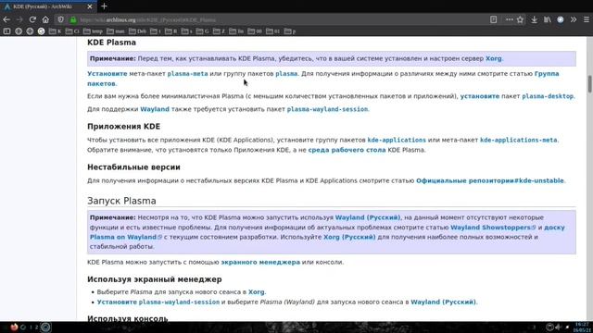Screen dimensions: 593x333
Task: Open the '00' bookmarks folder
Action: tap(255, 31)
